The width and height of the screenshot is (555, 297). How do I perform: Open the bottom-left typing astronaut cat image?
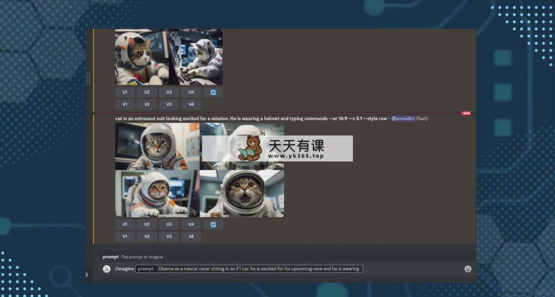(x=157, y=194)
